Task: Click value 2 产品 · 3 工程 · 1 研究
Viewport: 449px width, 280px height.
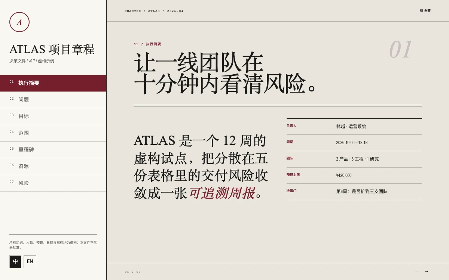Action: (357, 159)
